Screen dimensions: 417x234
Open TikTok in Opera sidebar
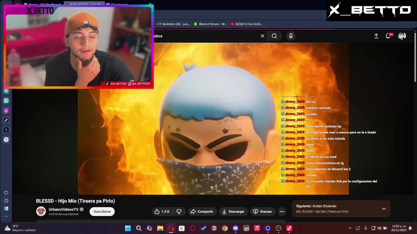coord(6,120)
